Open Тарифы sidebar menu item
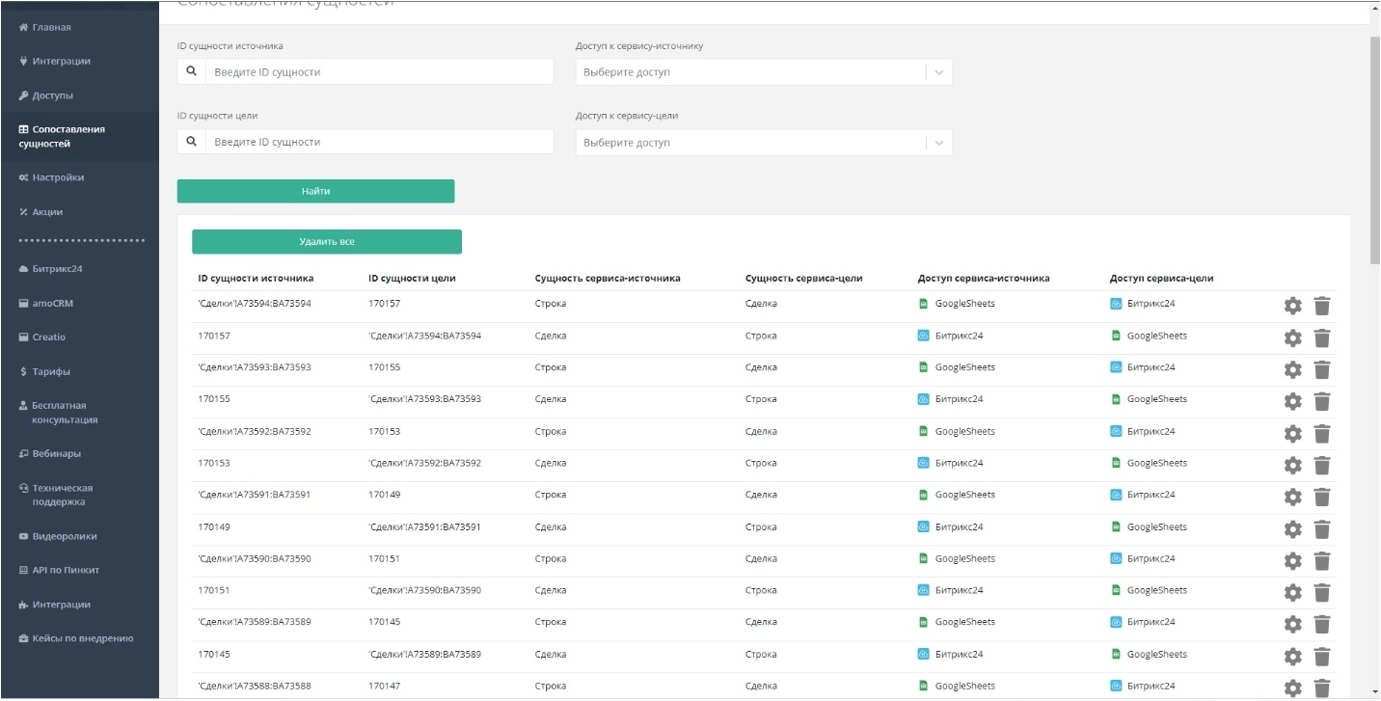1381x701 pixels. [x=51, y=371]
